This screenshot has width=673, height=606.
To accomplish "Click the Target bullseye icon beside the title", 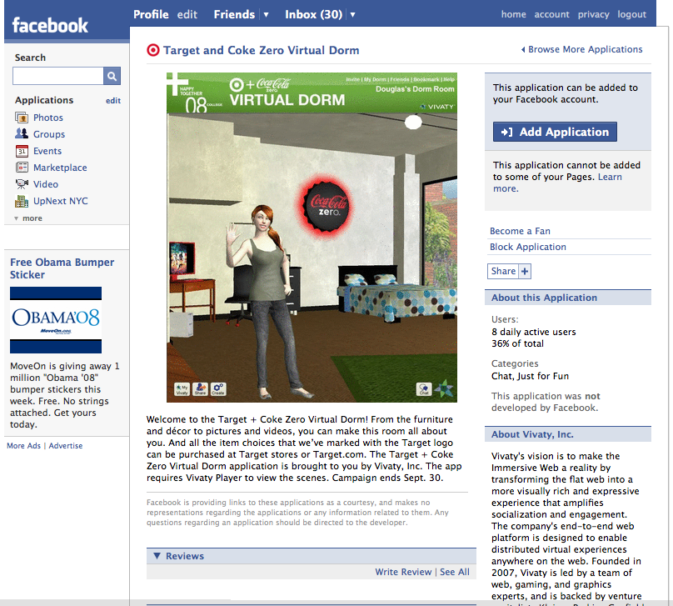I will click(x=153, y=50).
